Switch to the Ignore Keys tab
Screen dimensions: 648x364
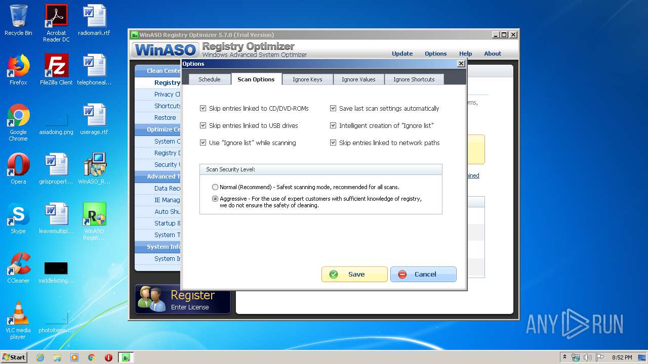307,79
